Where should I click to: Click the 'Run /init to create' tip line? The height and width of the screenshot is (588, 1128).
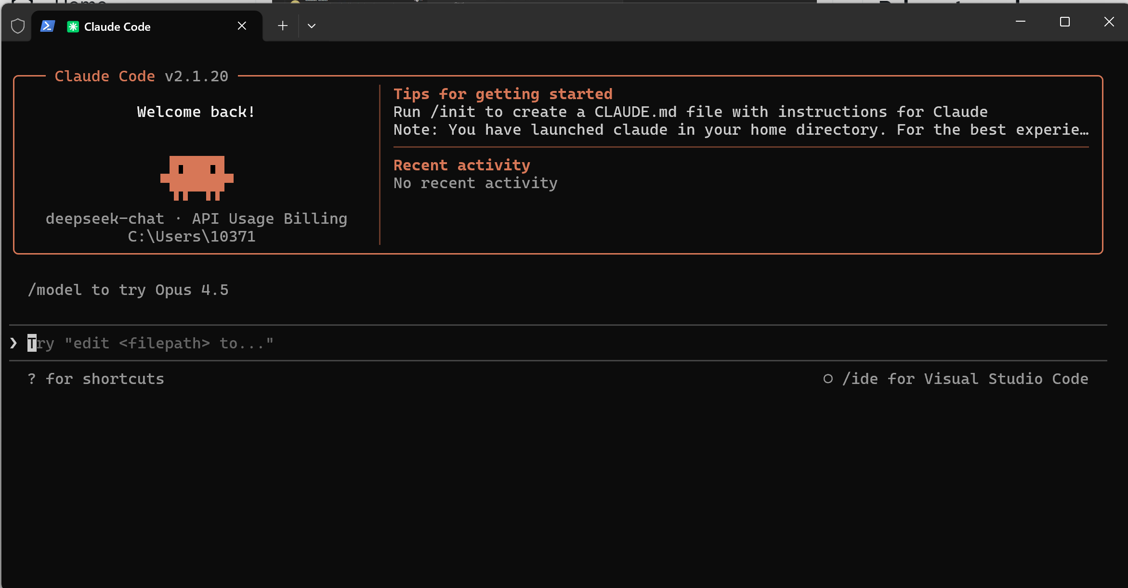pos(690,112)
